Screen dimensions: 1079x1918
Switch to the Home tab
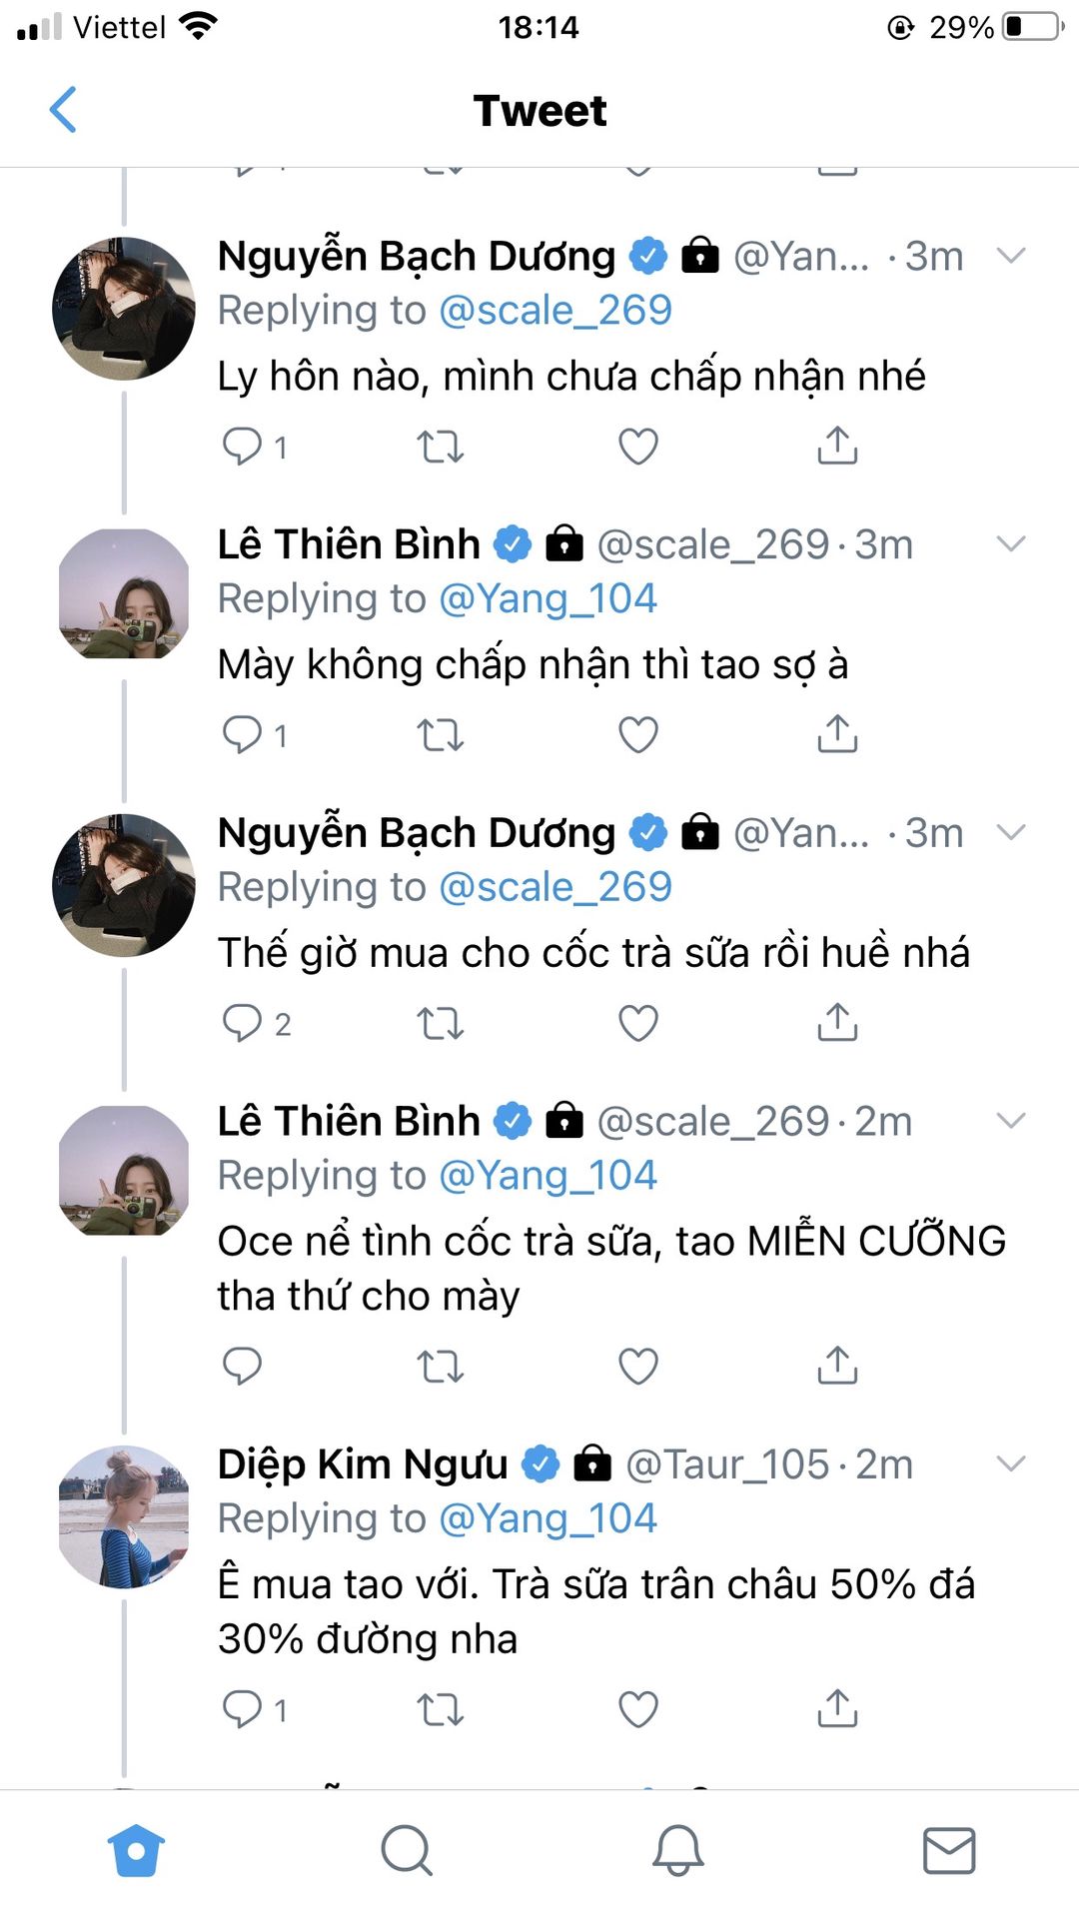(136, 1850)
